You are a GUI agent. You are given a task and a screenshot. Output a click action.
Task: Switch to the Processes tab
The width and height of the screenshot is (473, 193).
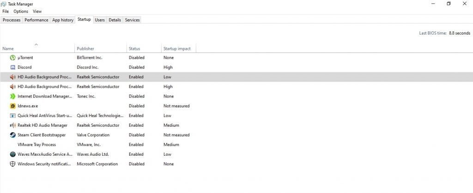12,20
